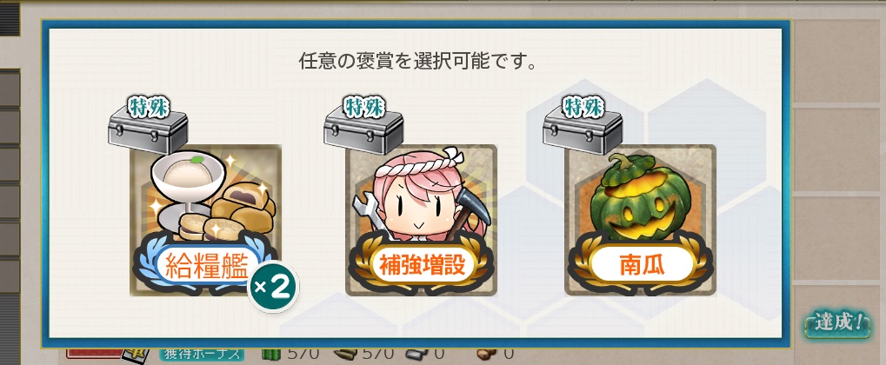This screenshot has width=886, height=365.
Task: Click the red quest tag at bottom left
Action: click(x=95, y=353)
